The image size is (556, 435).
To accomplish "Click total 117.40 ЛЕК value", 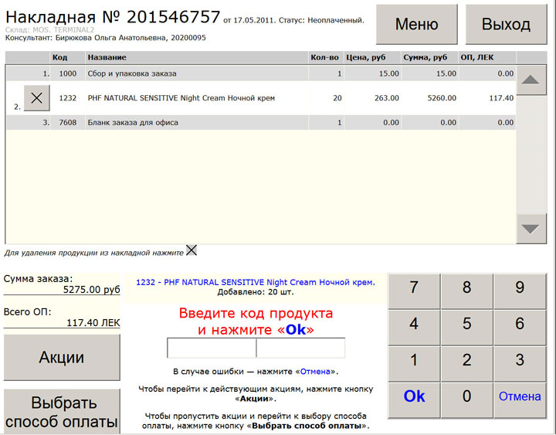I will 93,322.
